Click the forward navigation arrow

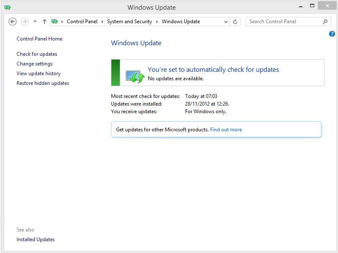[x=25, y=22]
